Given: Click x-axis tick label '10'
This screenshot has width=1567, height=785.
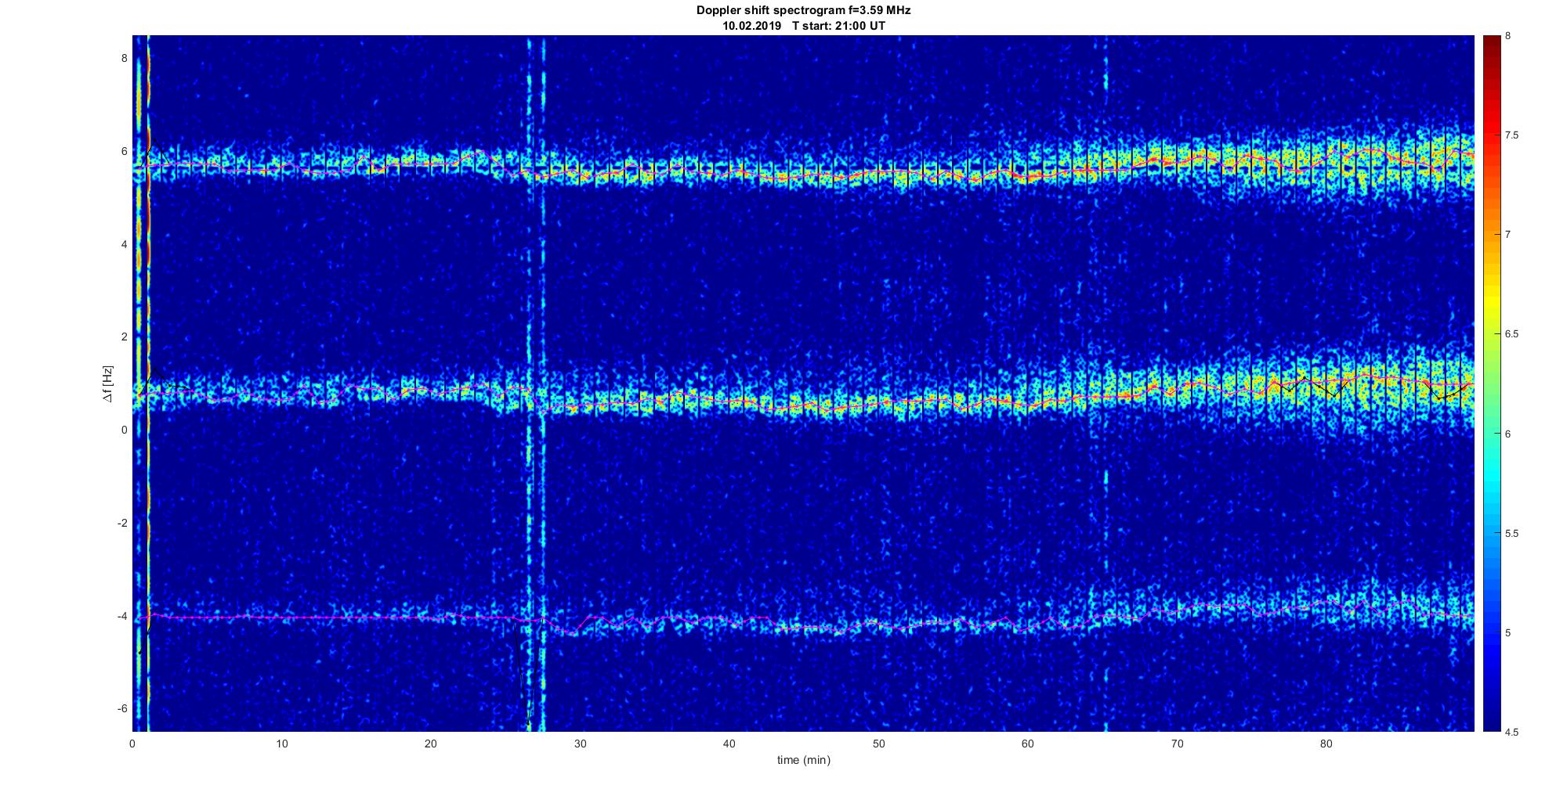Looking at the screenshot, I should [x=282, y=744].
